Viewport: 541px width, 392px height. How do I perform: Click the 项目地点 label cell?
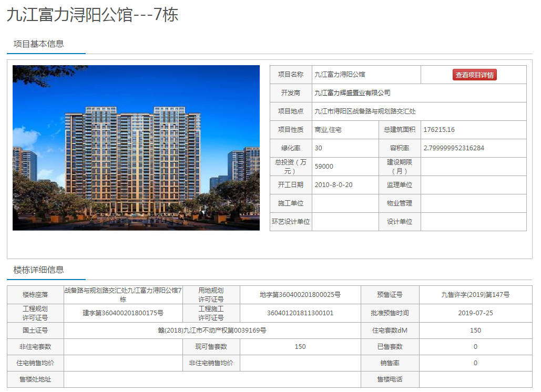pos(291,111)
